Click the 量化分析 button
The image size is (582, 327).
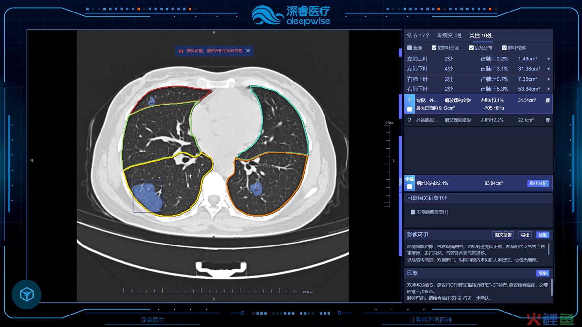pyautogui.click(x=538, y=183)
